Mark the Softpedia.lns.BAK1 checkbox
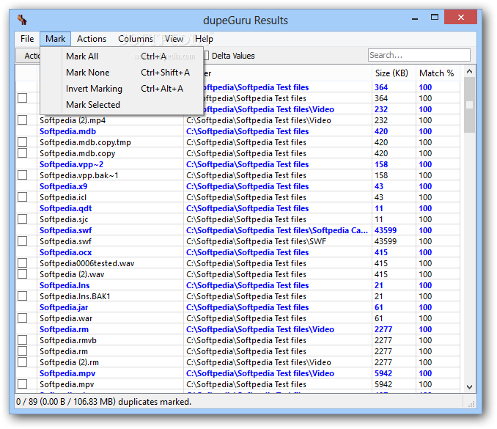 tap(22, 296)
